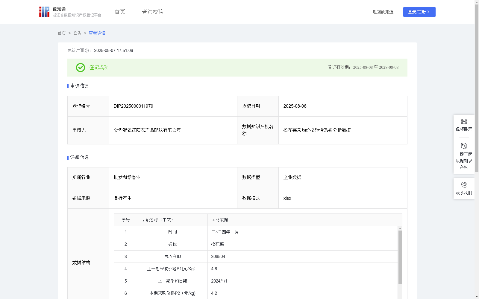Click the 名称 field name cell
Viewport: 479px width, 299px height.
coord(172,244)
